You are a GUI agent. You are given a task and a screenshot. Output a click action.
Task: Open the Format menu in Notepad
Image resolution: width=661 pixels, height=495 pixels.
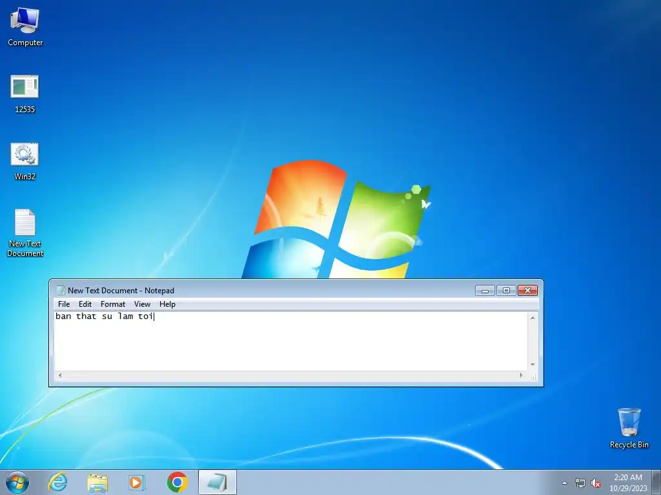click(113, 304)
